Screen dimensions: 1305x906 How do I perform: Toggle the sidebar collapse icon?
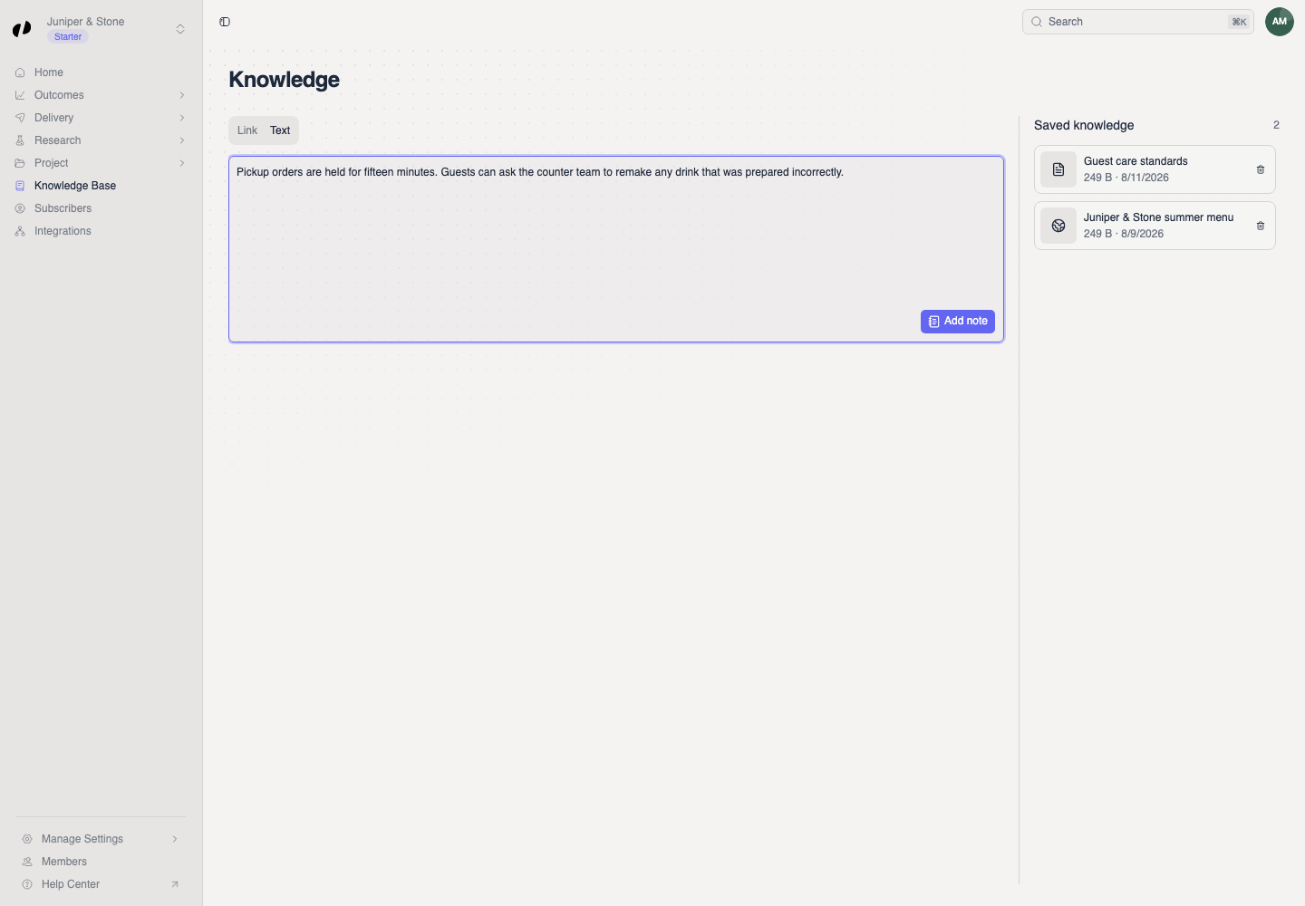coord(225,22)
